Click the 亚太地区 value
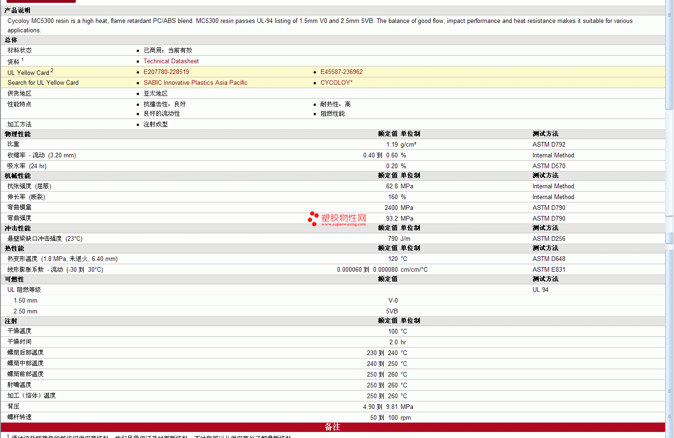The image size is (674, 438). (x=155, y=94)
